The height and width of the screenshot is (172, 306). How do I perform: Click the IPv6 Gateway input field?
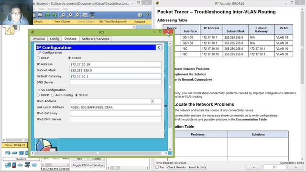[x=116, y=113]
